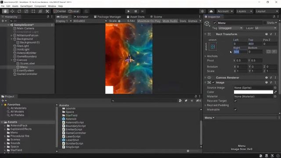The image size is (281, 158).
Task: Toggle the Static checkbox
Action: 265,23
